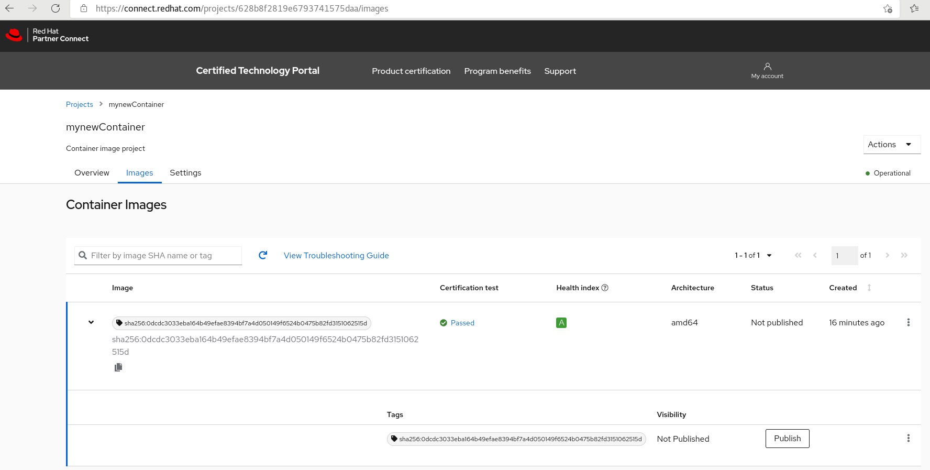Refresh the container images list
The height and width of the screenshot is (470, 930).
[263, 255]
